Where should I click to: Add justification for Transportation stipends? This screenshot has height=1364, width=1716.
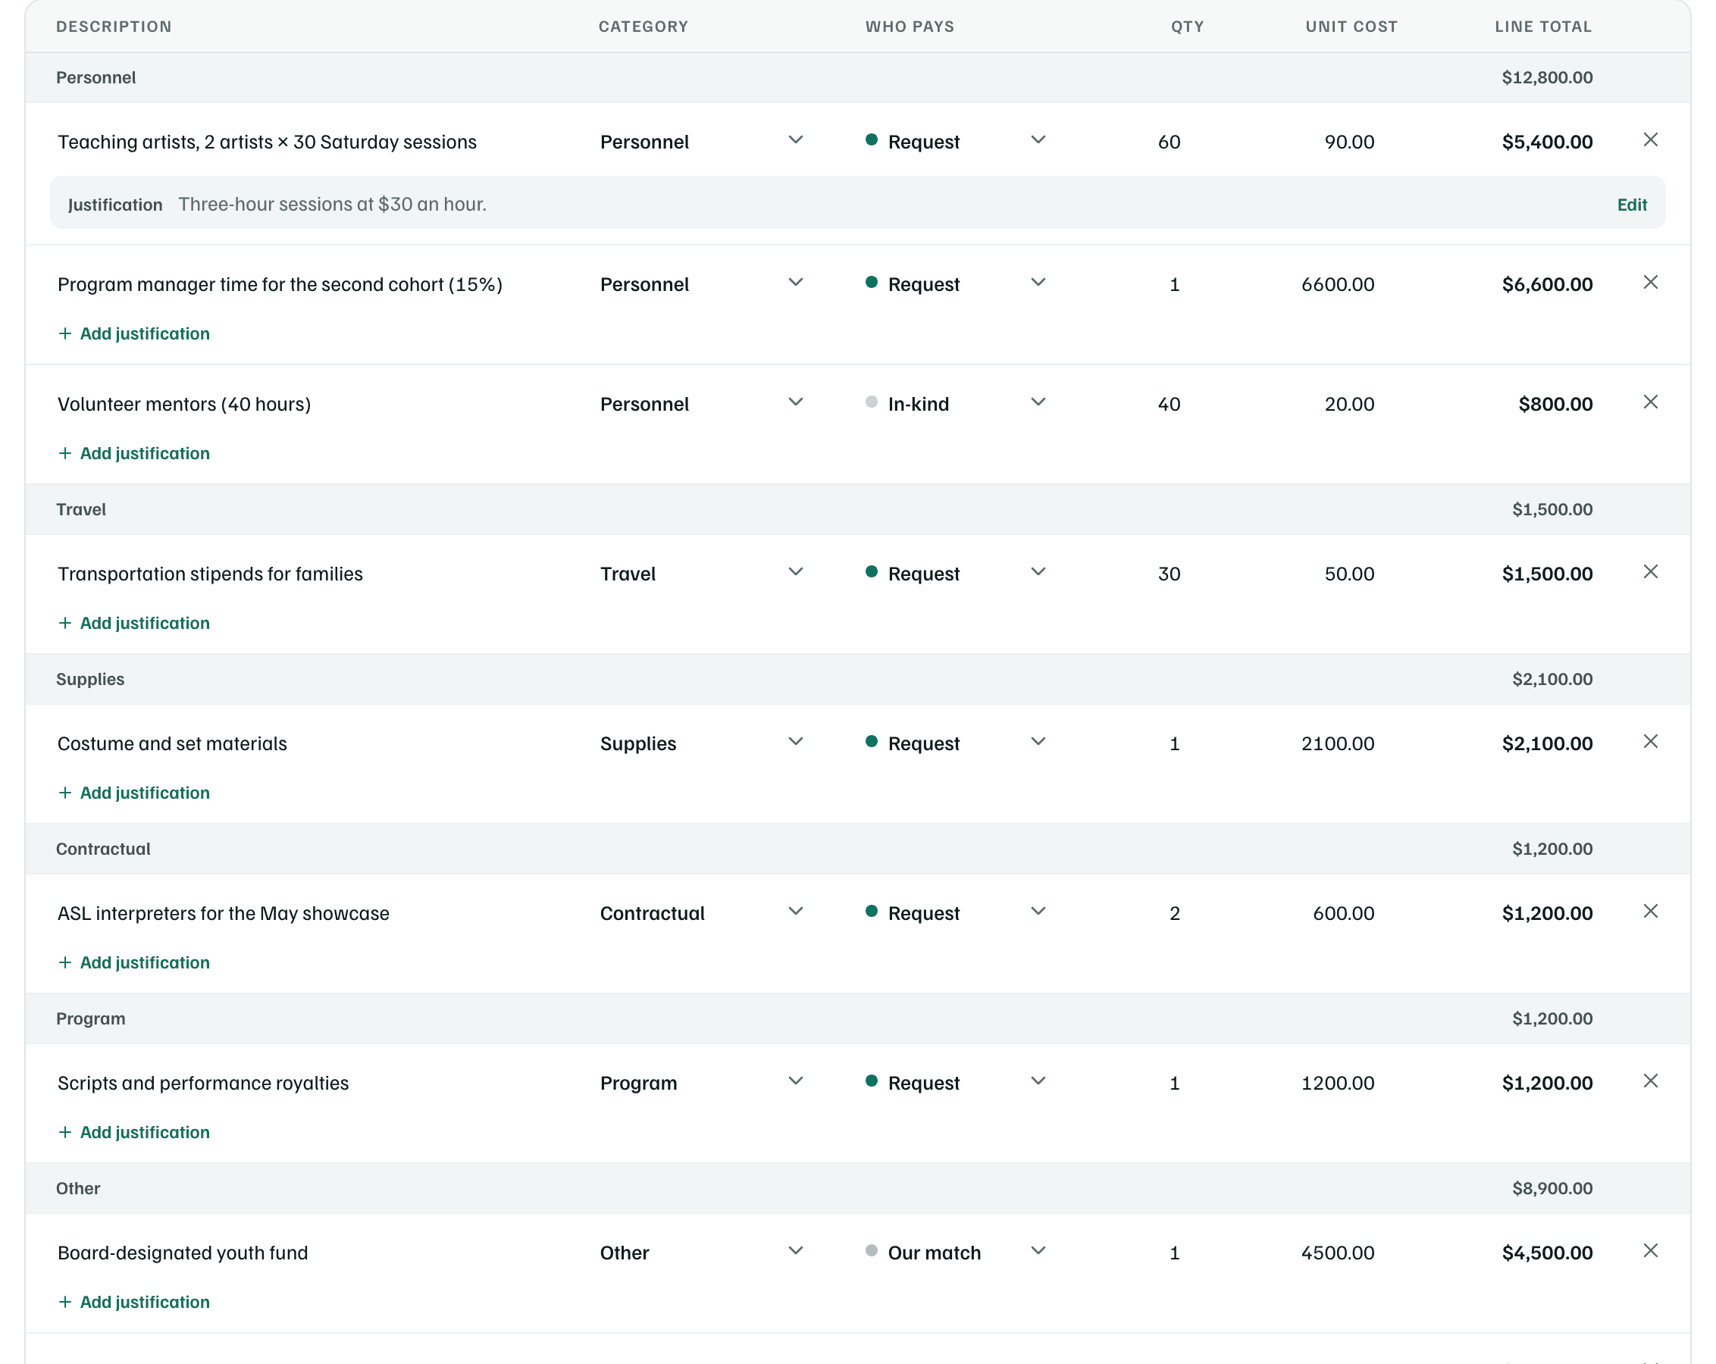click(x=133, y=623)
